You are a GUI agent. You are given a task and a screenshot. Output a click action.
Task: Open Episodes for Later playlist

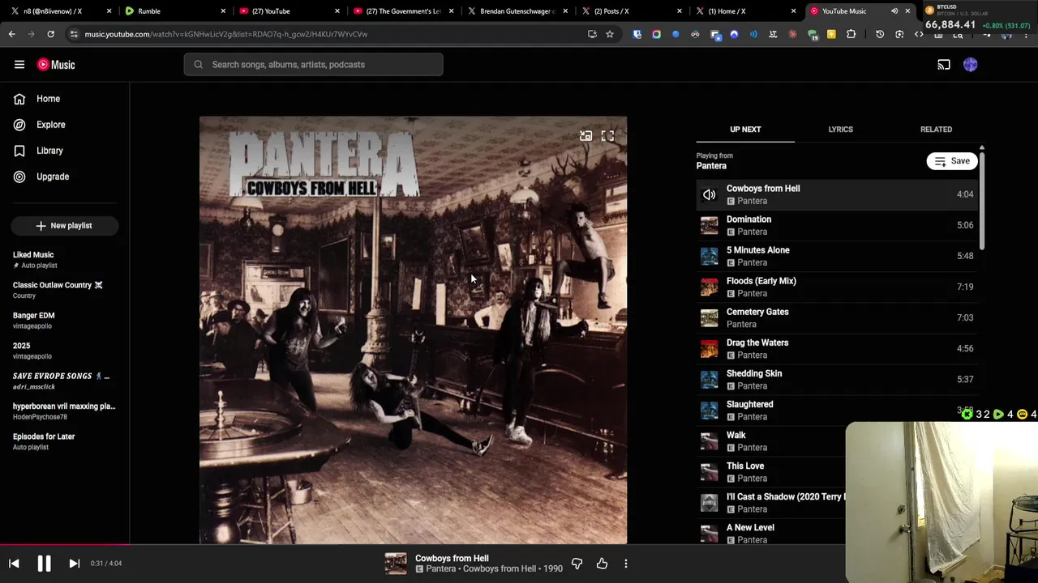(63, 441)
